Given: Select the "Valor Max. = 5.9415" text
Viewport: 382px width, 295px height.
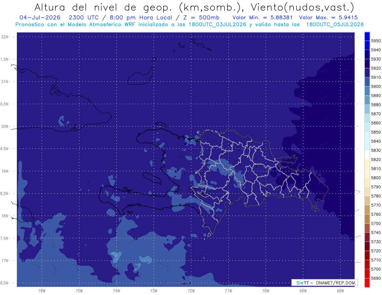Looking at the screenshot, I should pyautogui.click(x=328, y=18).
